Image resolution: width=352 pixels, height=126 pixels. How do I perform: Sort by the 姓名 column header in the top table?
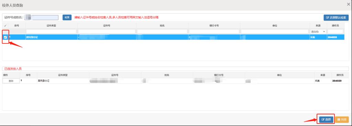[162, 26]
